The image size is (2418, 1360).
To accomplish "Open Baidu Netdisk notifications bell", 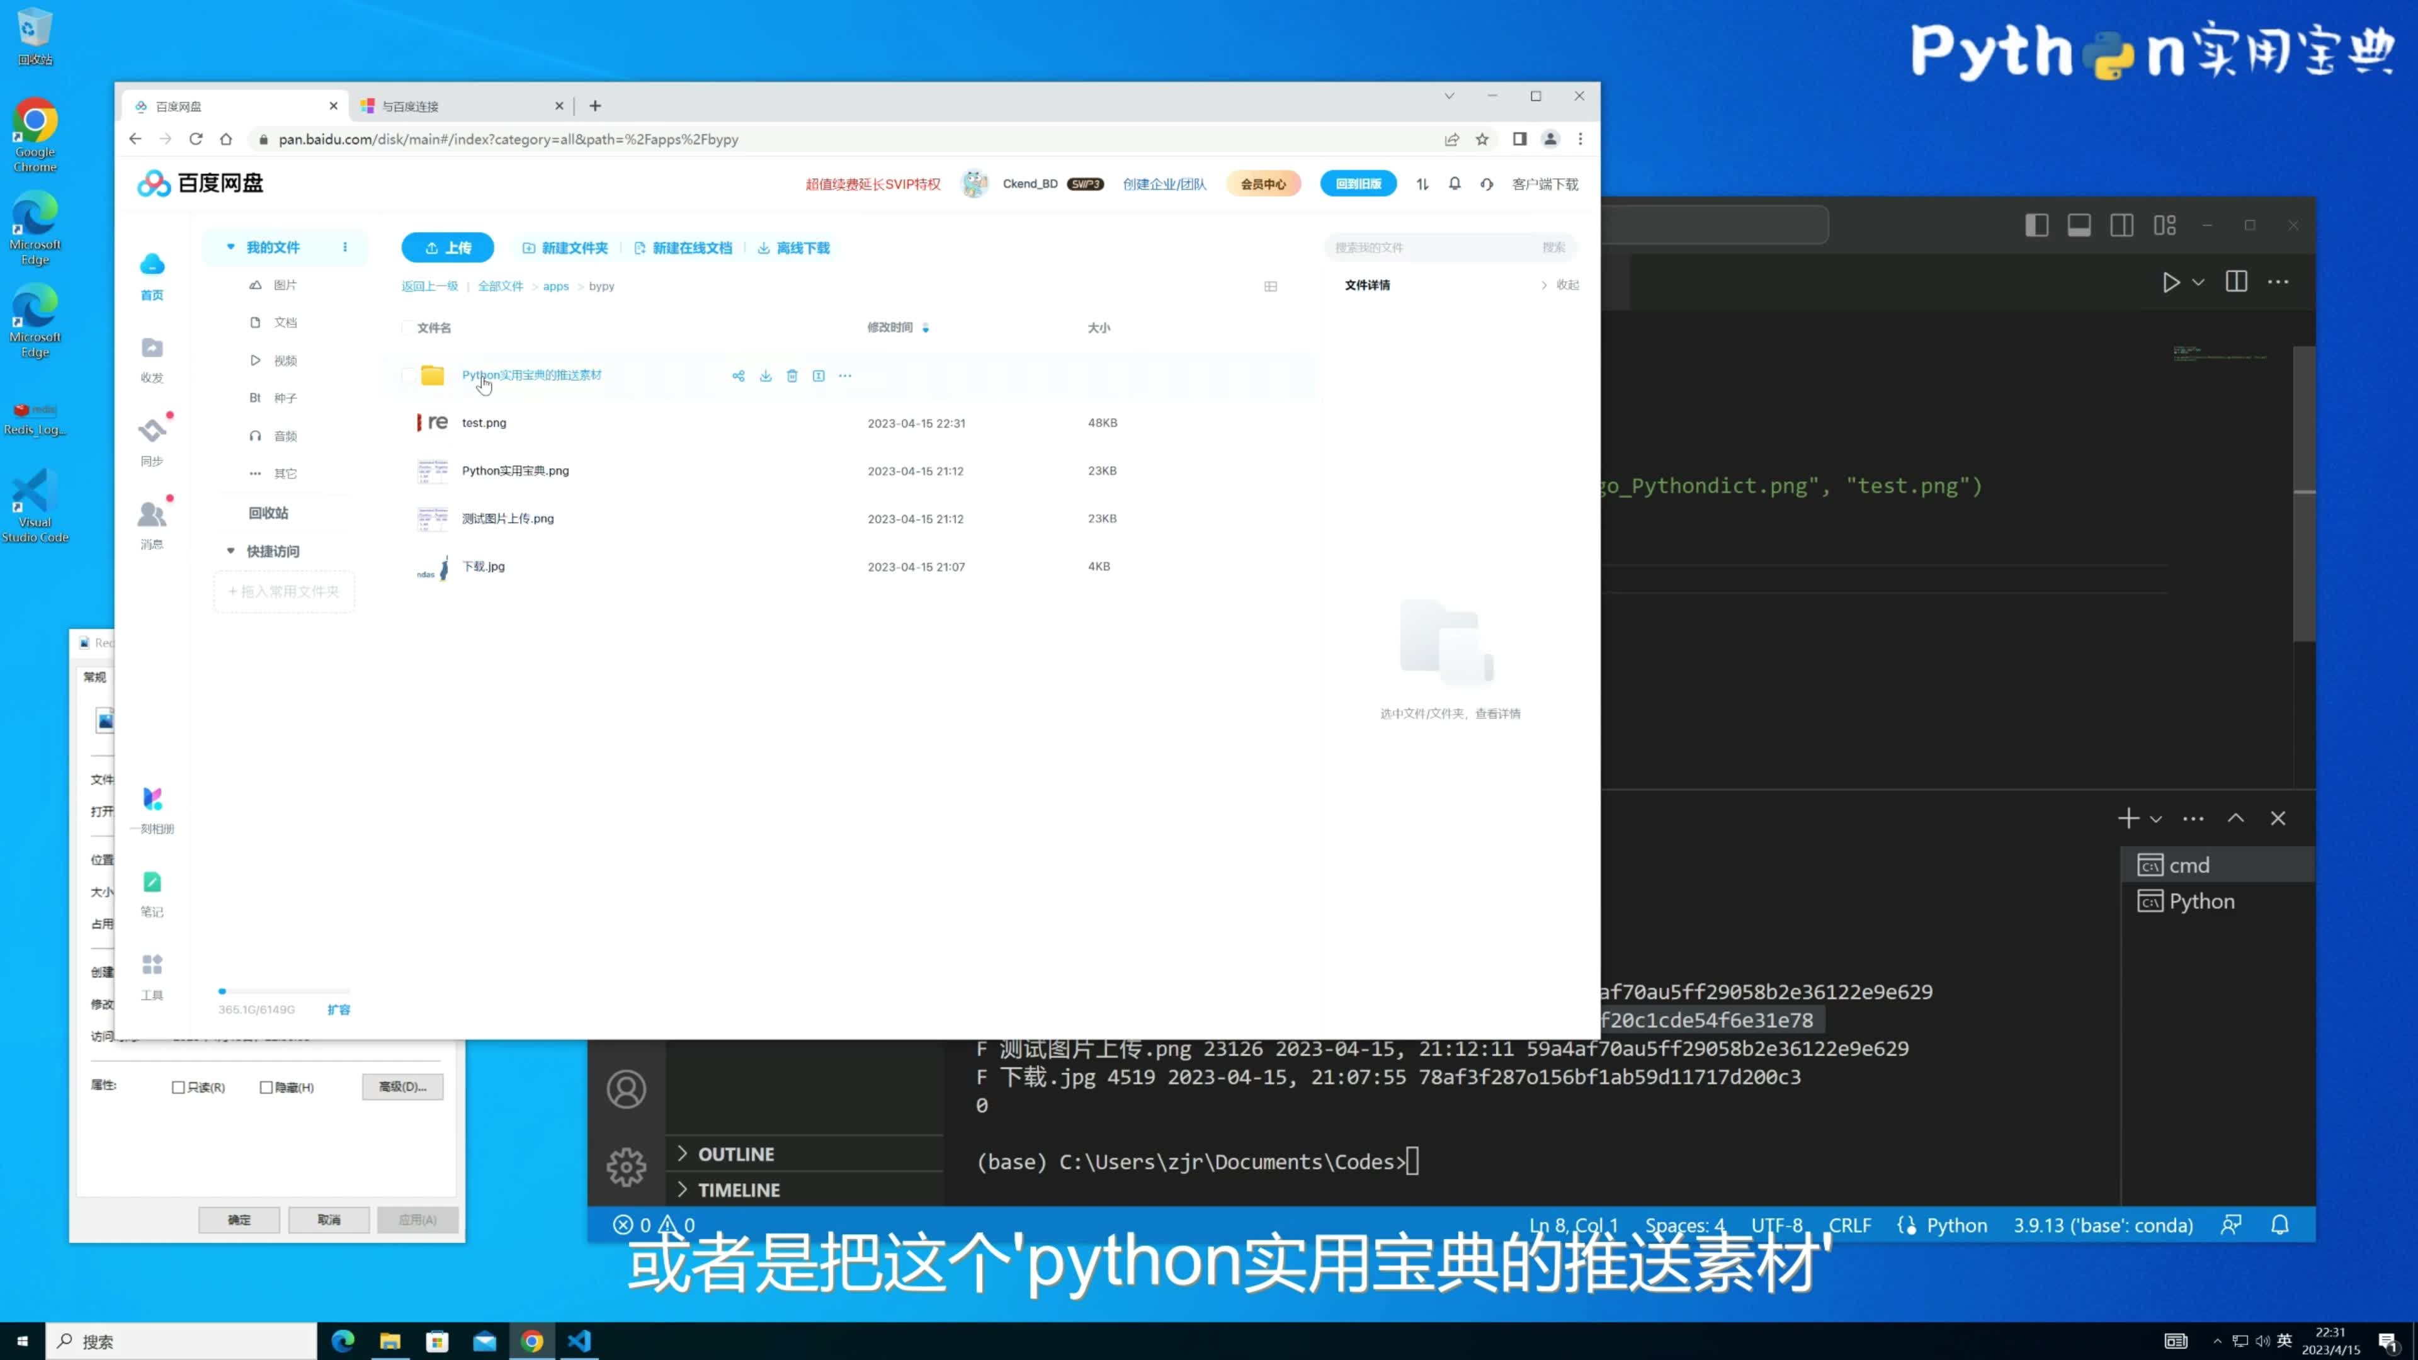I will click(x=1455, y=184).
